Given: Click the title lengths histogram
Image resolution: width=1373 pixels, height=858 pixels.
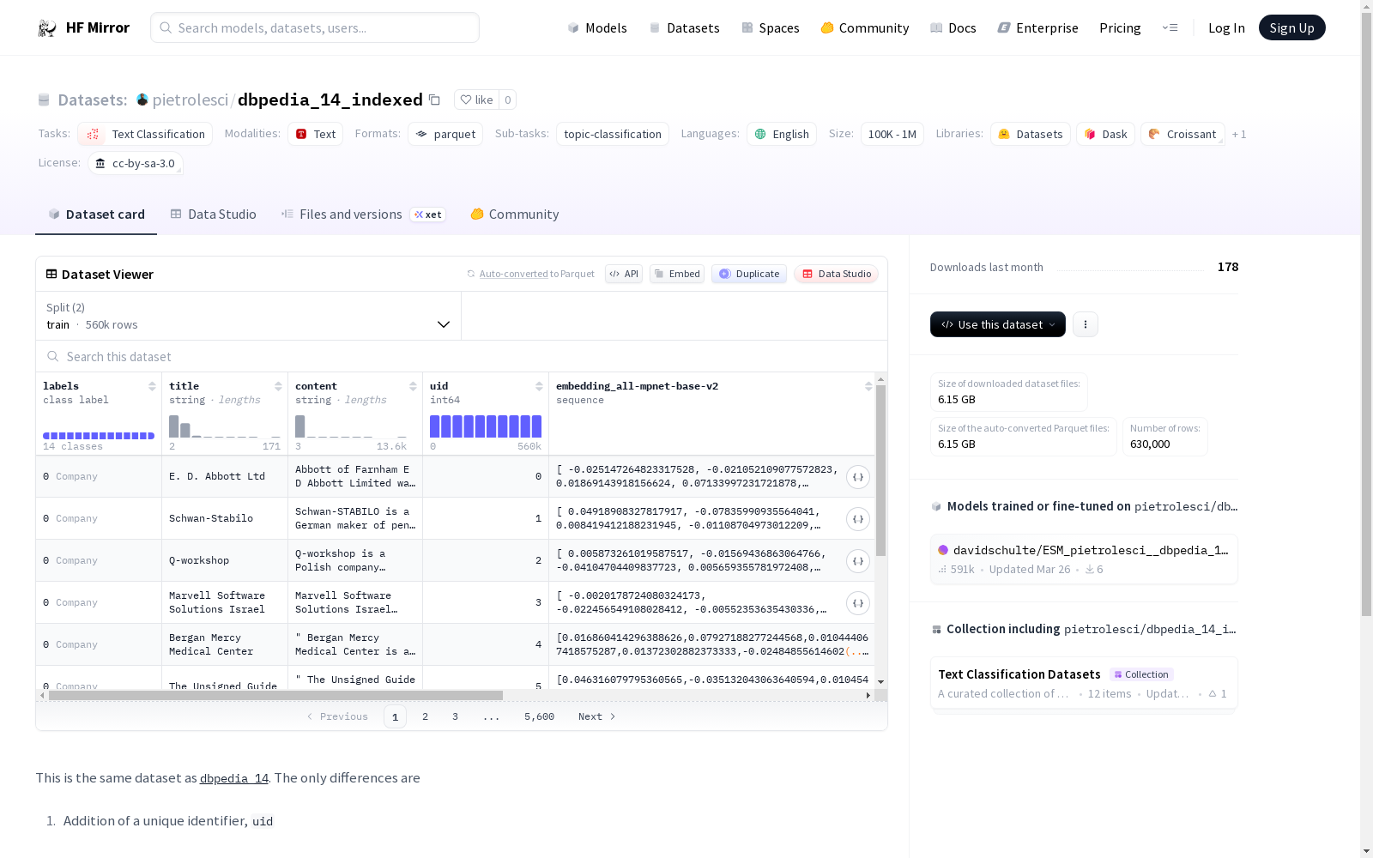Looking at the screenshot, I should [x=225, y=426].
